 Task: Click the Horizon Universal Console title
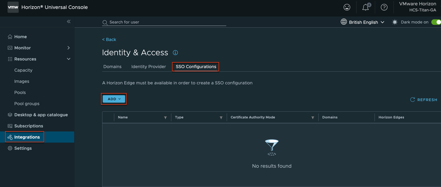(55, 7)
